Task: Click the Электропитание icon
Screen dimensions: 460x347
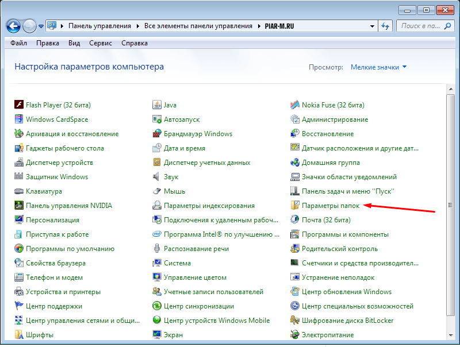Action: tap(295, 334)
